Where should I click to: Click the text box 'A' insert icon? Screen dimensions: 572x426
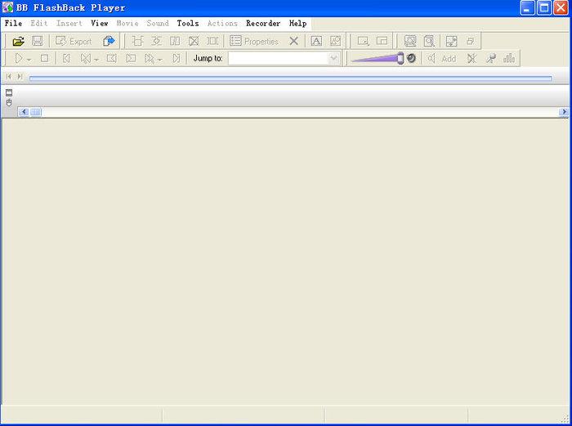[316, 41]
